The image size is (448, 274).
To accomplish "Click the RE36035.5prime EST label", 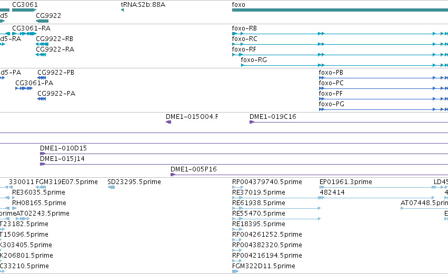I will coord(38,192).
